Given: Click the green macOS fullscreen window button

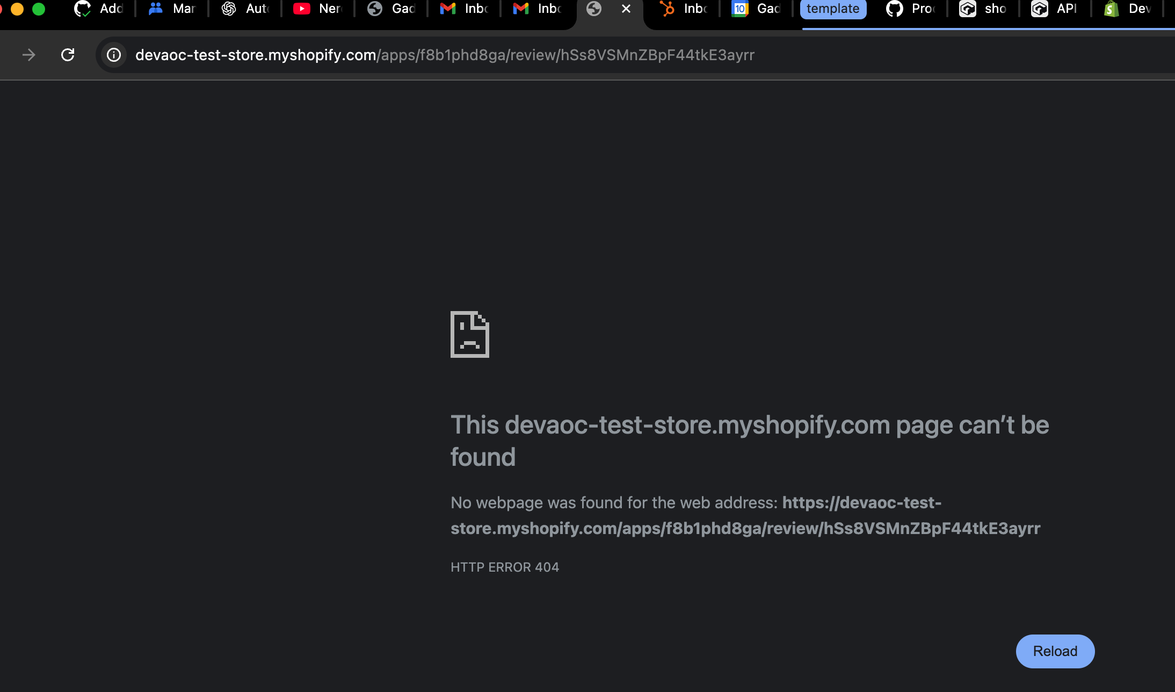Looking at the screenshot, I should coord(39,9).
